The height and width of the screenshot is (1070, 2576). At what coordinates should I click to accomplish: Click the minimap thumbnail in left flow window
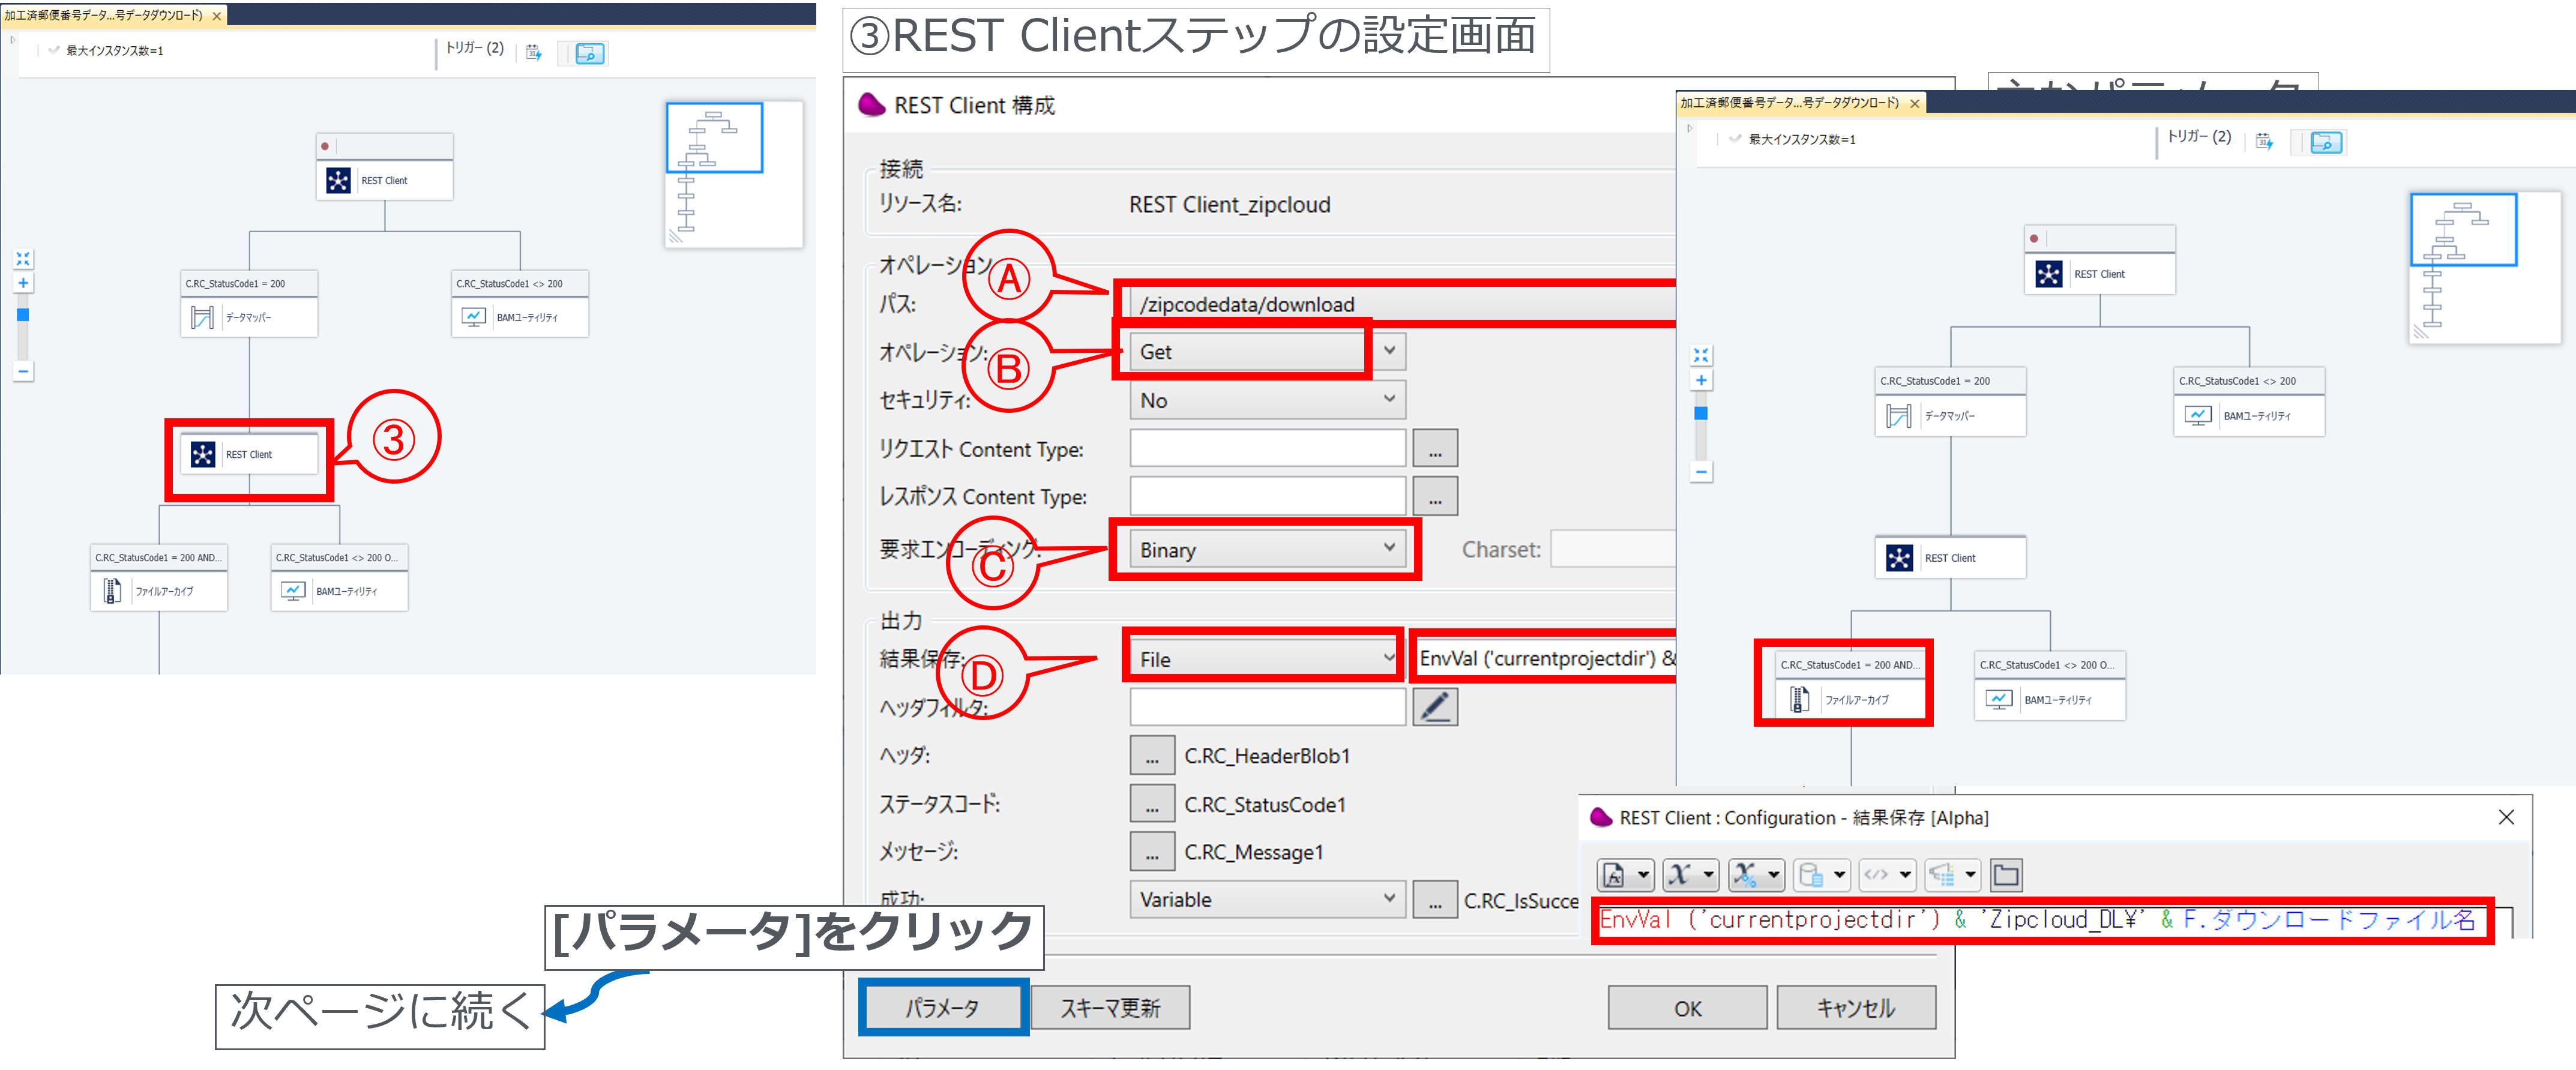(x=734, y=174)
